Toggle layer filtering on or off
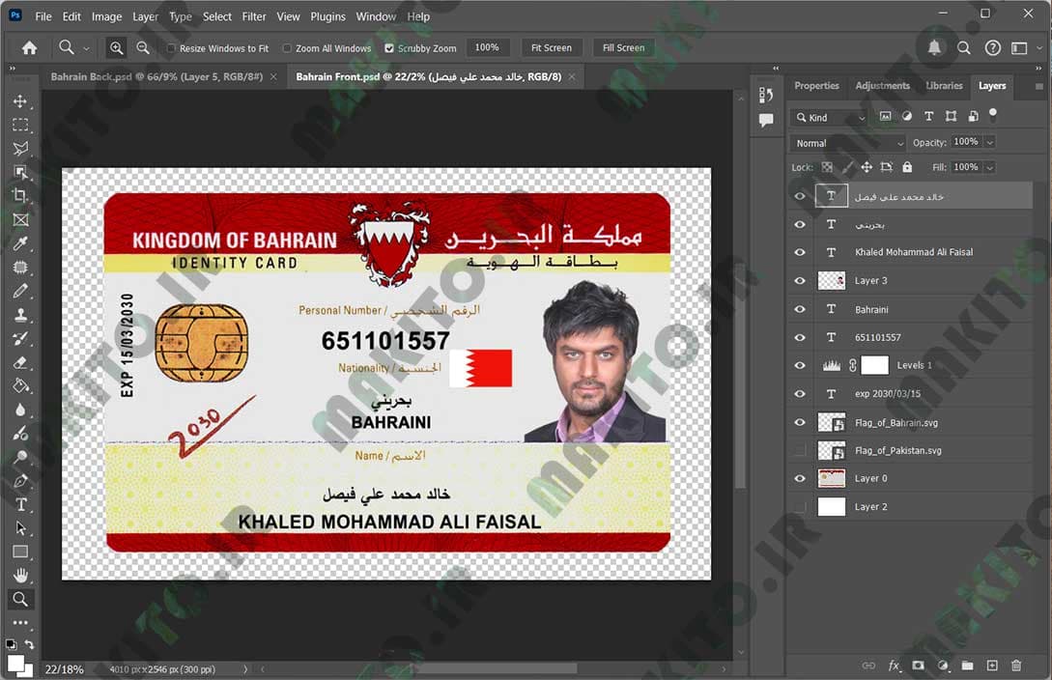Image resolution: width=1052 pixels, height=680 pixels. (993, 113)
